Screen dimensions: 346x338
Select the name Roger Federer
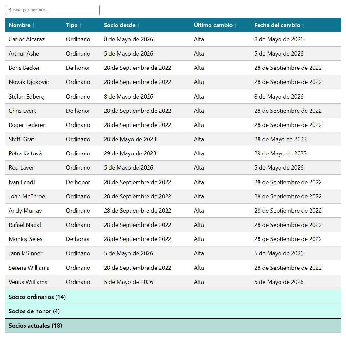click(x=27, y=125)
